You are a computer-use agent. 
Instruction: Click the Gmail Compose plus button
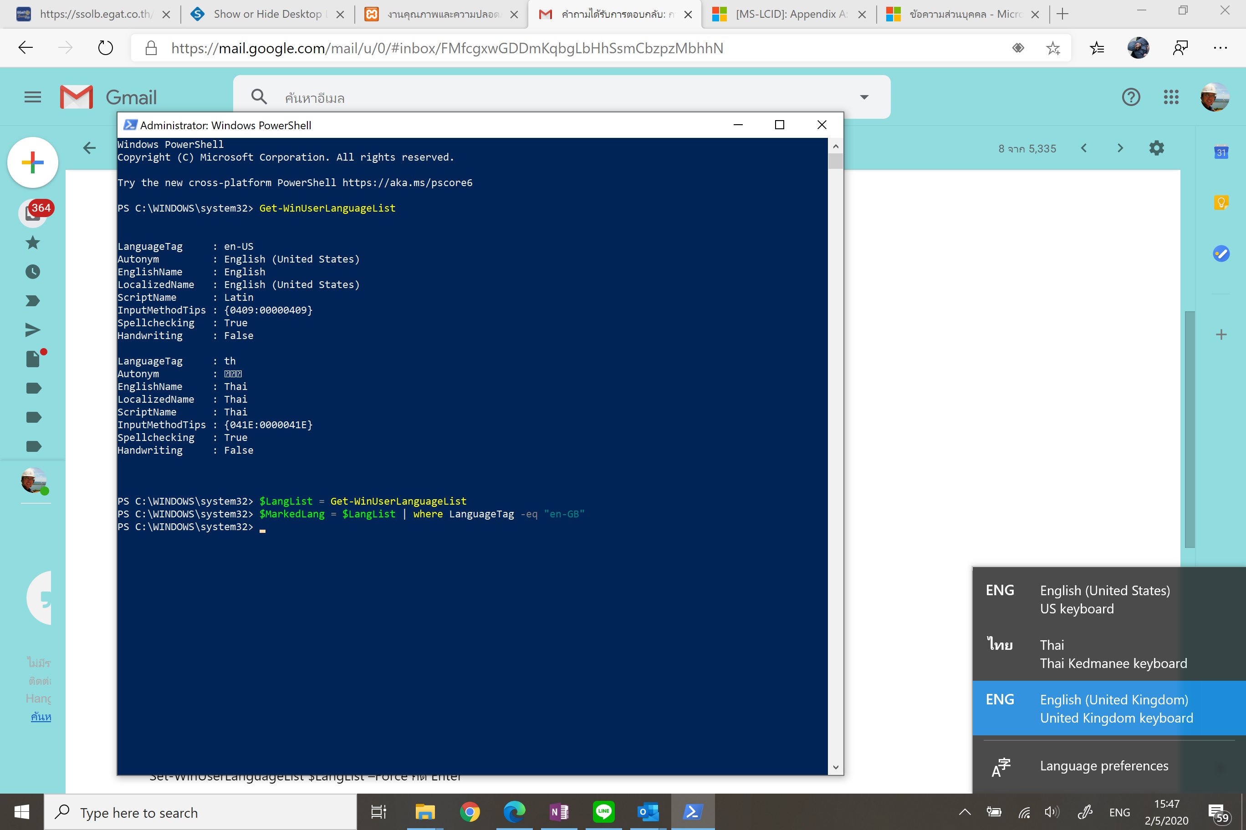(33, 162)
